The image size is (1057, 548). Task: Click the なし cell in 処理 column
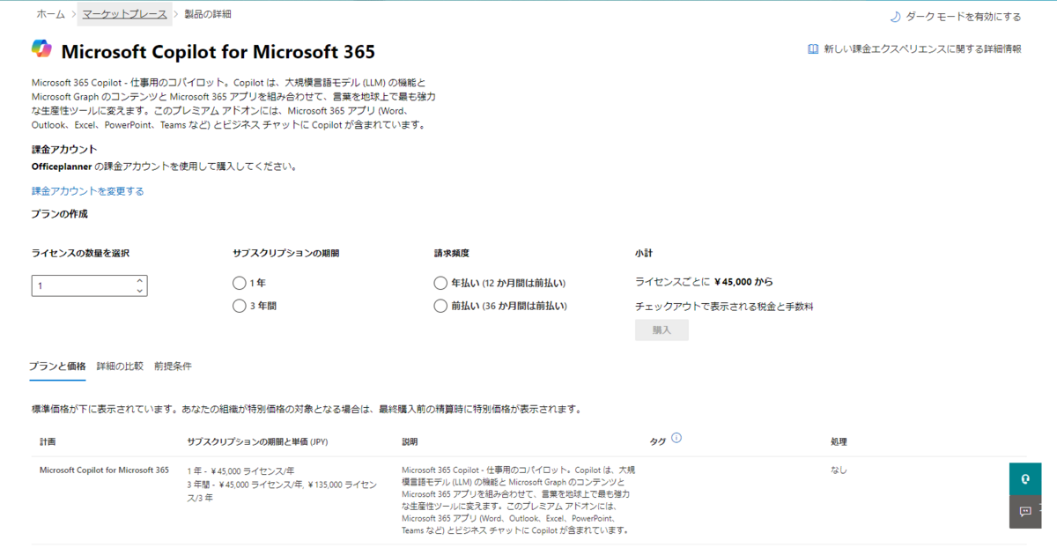coord(839,470)
